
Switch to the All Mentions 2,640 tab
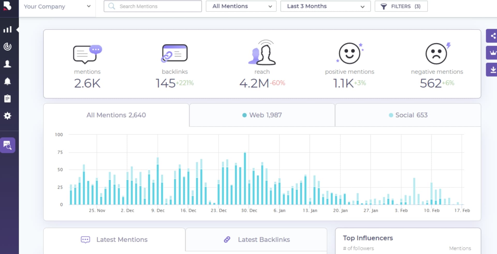point(116,115)
